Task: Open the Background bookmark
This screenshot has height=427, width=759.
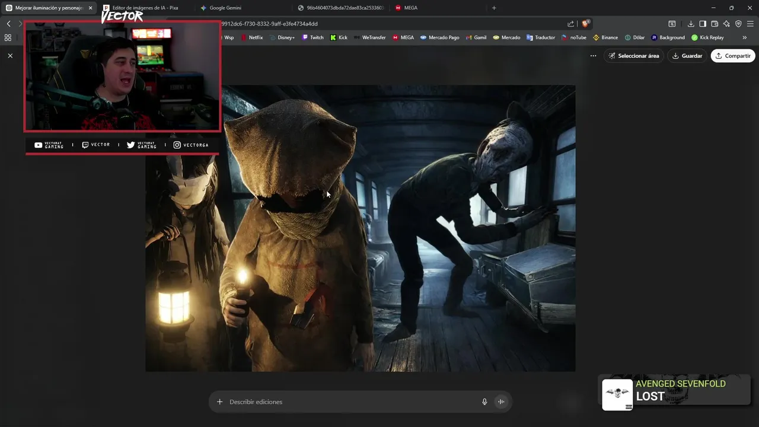Action: pos(668,37)
